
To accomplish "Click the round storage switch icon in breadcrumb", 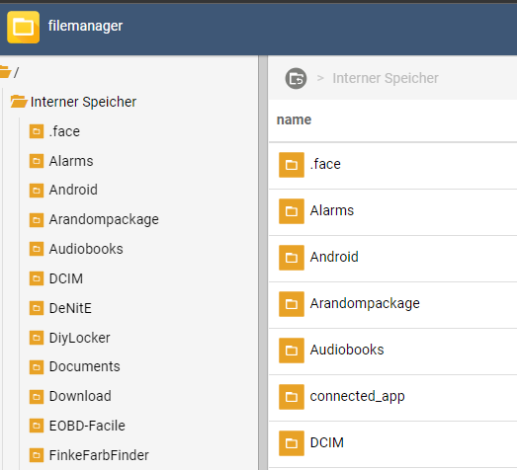I will (296, 78).
